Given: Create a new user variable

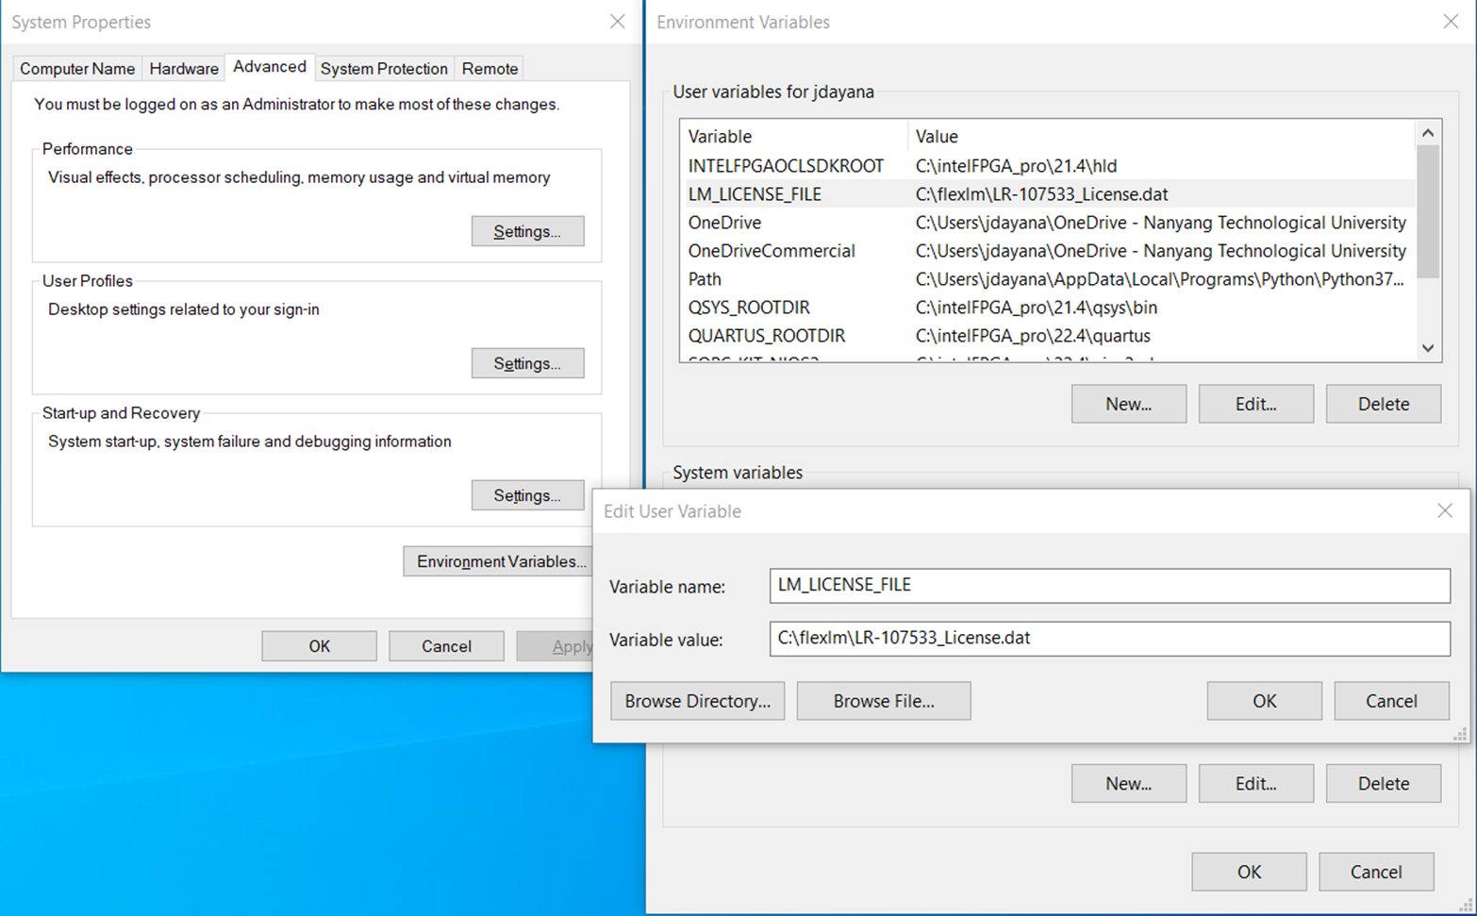Looking at the screenshot, I should [x=1128, y=404].
